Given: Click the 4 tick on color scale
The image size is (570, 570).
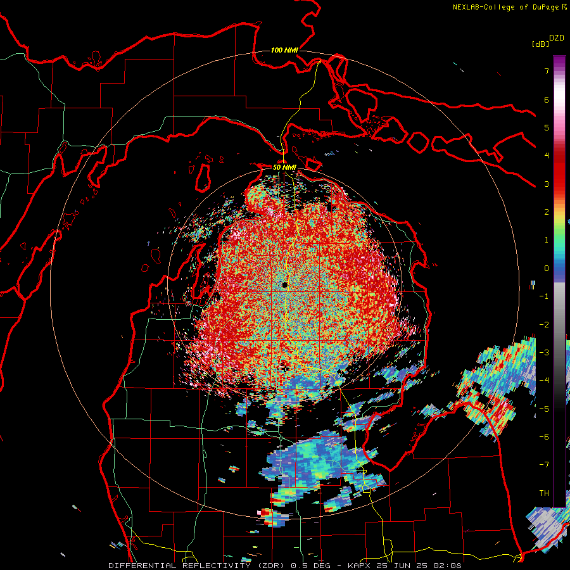Looking at the screenshot, I should tap(547, 156).
